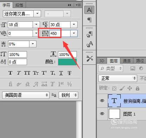Hide the text layer via eye icon
This screenshot has height=138, width=146.
coord(102,101)
